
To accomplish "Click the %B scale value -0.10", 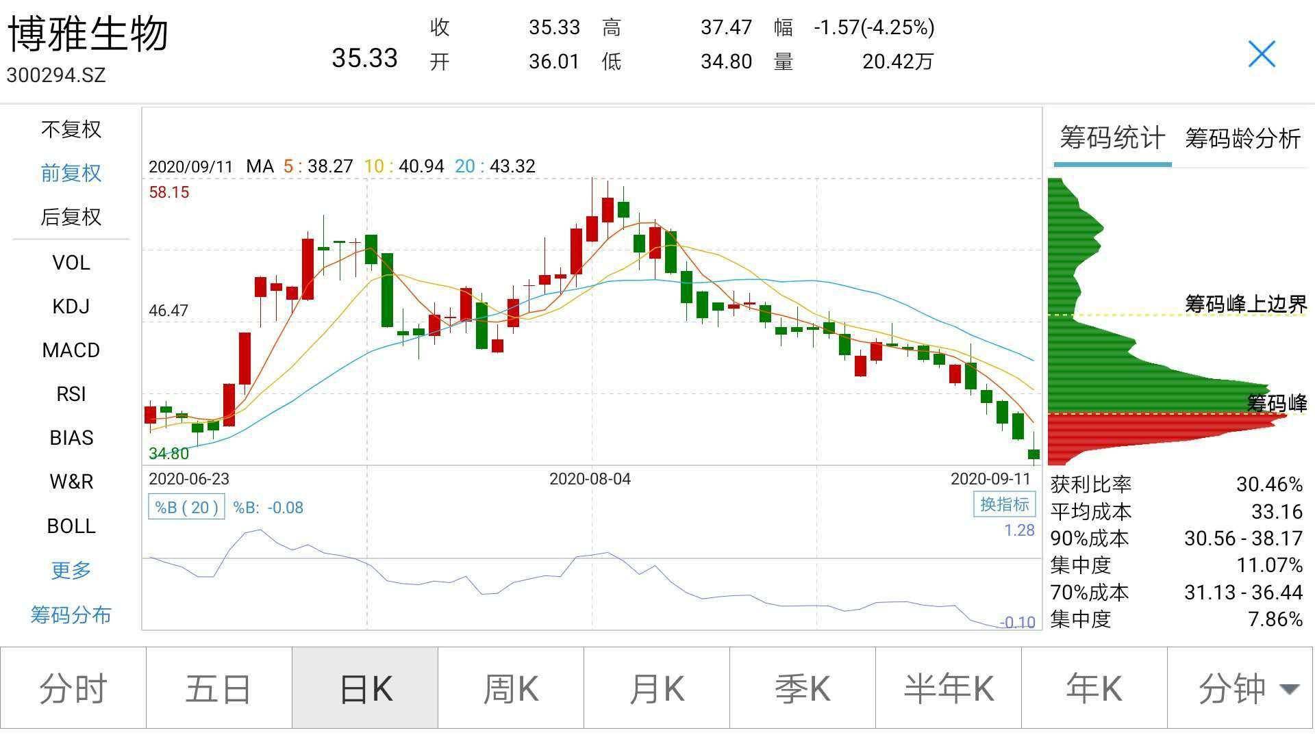I will pos(1017,622).
